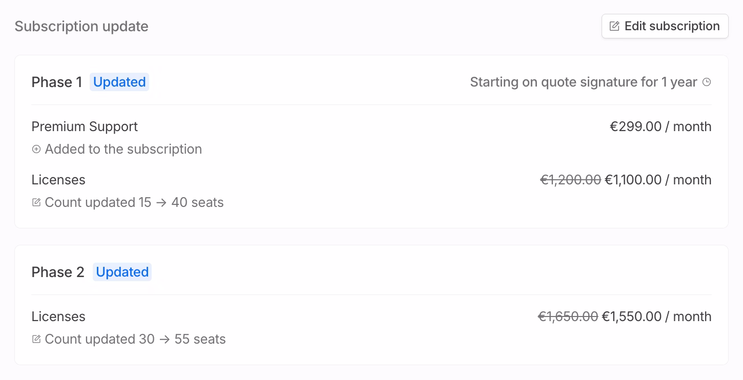
Task: Click the €299.00 / month price
Action: tap(660, 126)
